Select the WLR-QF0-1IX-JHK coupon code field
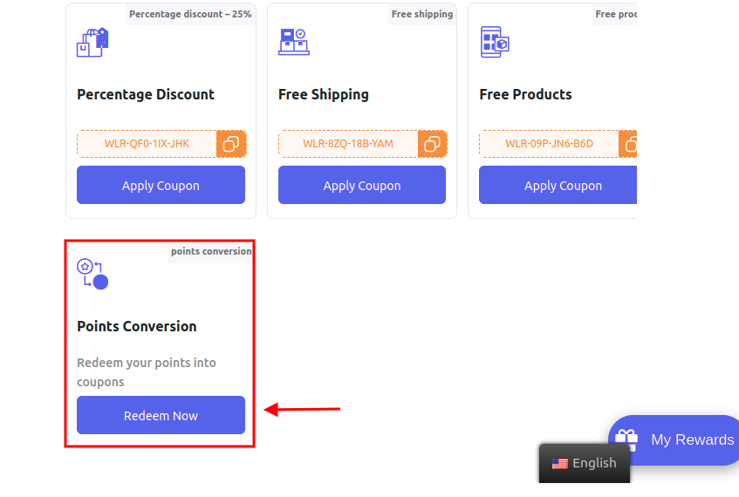 [x=147, y=144]
